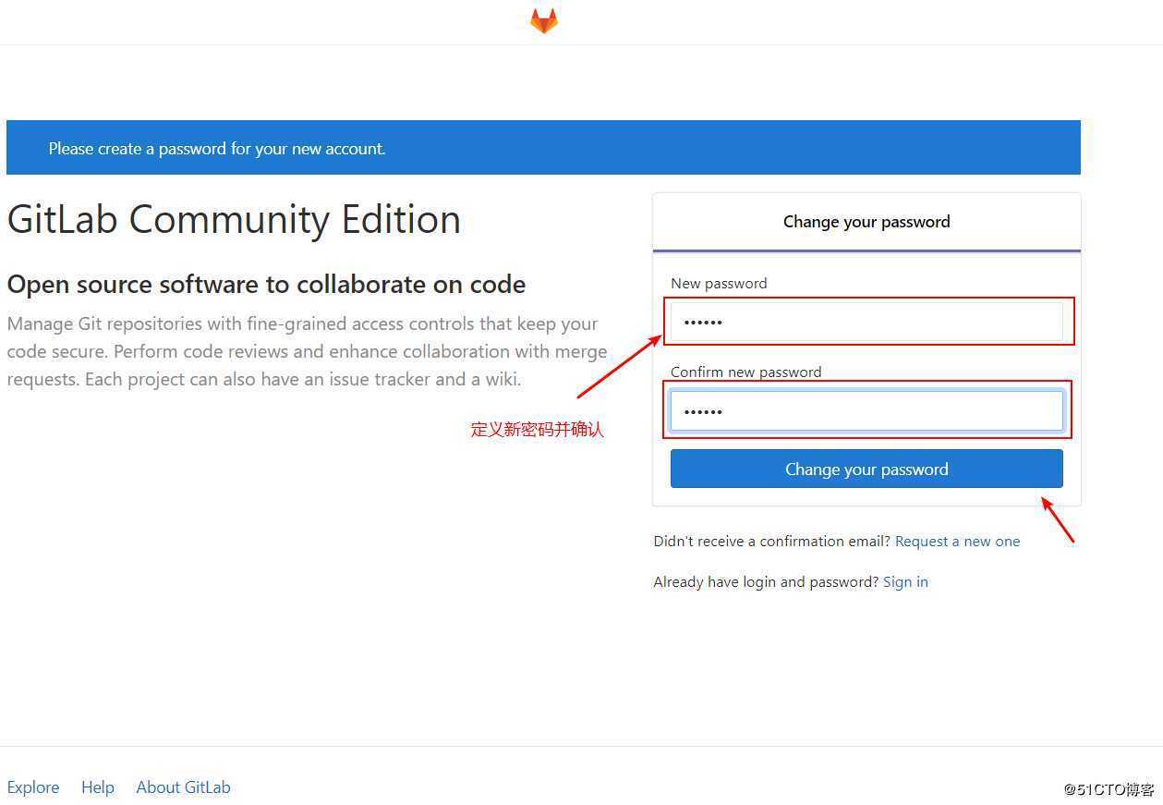
Task: Click the 'Already have login and password?' text
Action: pos(766,582)
